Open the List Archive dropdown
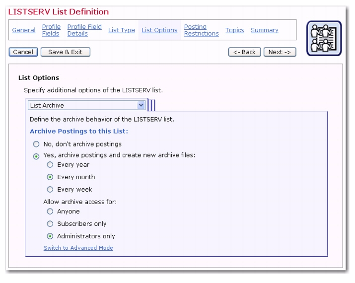The height and width of the screenshot is (283, 355). coord(86,105)
